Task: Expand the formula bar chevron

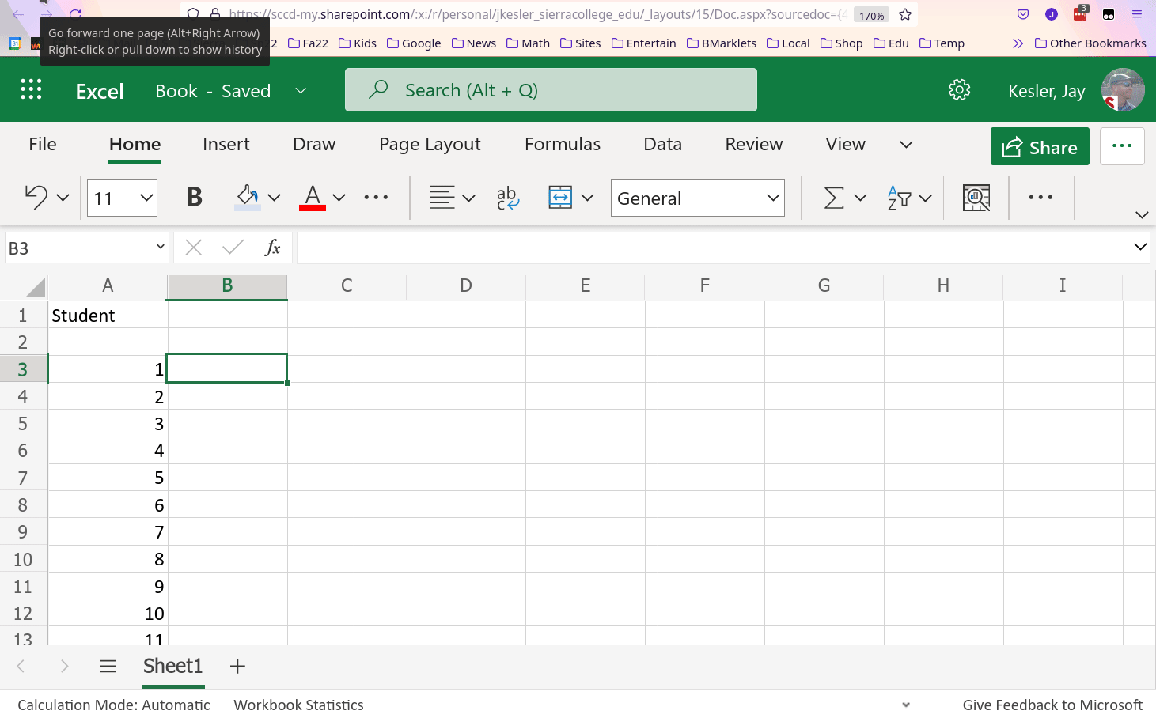Action: coord(1140,247)
